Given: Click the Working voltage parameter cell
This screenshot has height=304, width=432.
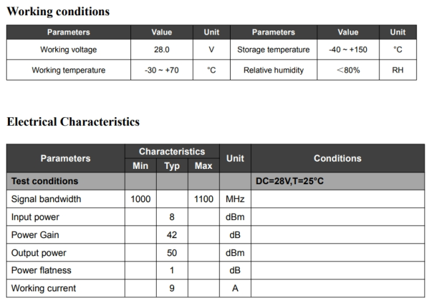Looking at the screenshot, I should click(x=68, y=50).
